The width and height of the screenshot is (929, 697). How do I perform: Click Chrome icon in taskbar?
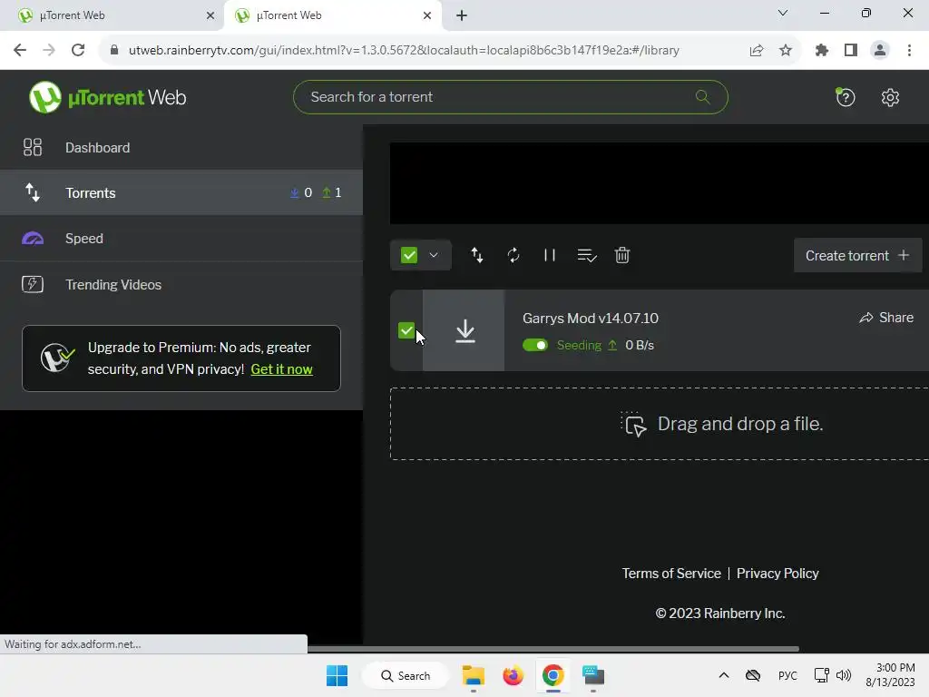[553, 675]
